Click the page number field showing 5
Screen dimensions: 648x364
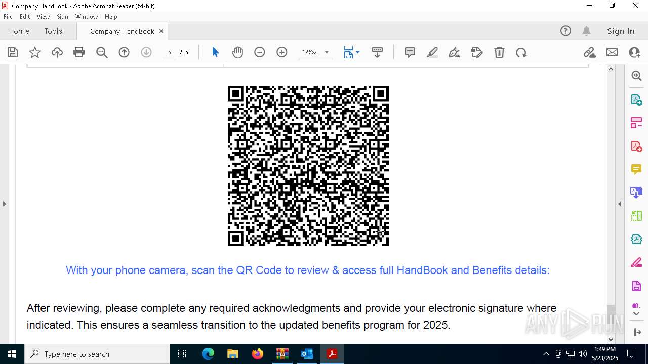click(x=170, y=52)
